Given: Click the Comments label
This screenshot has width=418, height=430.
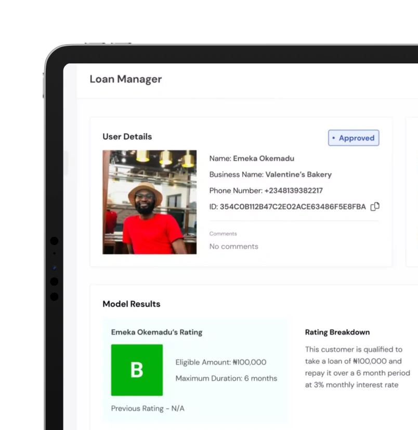Looking at the screenshot, I should click(223, 234).
